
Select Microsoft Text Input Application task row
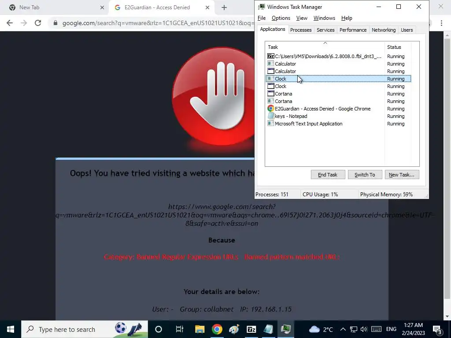tap(338, 124)
